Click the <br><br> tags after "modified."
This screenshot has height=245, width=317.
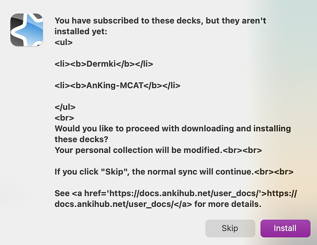(242, 150)
